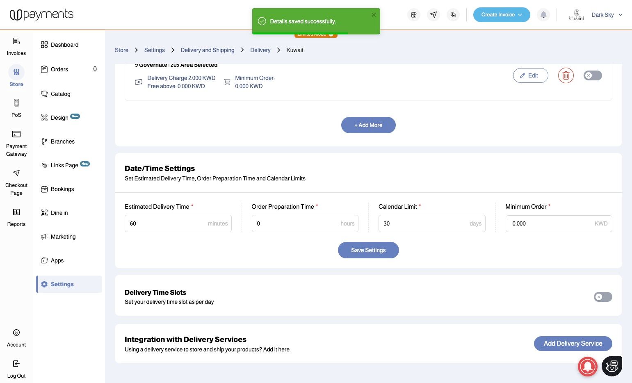Click Add Delivery Service button
This screenshot has height=383, width=632.
click(x=573, y=344)
